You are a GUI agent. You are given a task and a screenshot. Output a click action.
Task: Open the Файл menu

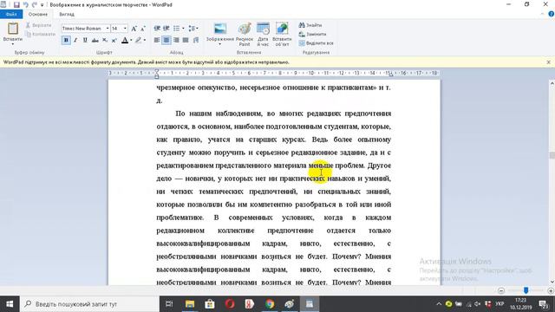[x=11, y=14]
